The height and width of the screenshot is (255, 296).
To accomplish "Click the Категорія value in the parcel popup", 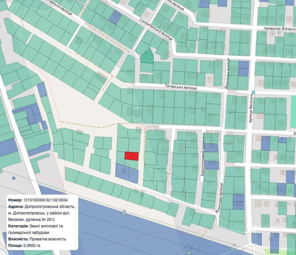I will click(35, 229).
